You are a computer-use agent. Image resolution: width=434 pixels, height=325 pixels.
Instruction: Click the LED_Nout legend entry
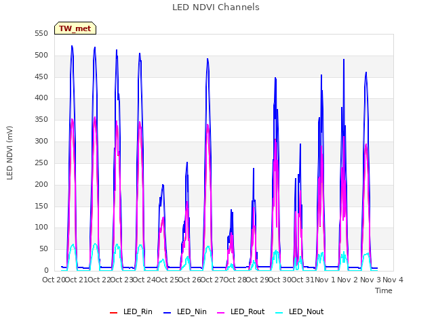click(x=300, y=312)
